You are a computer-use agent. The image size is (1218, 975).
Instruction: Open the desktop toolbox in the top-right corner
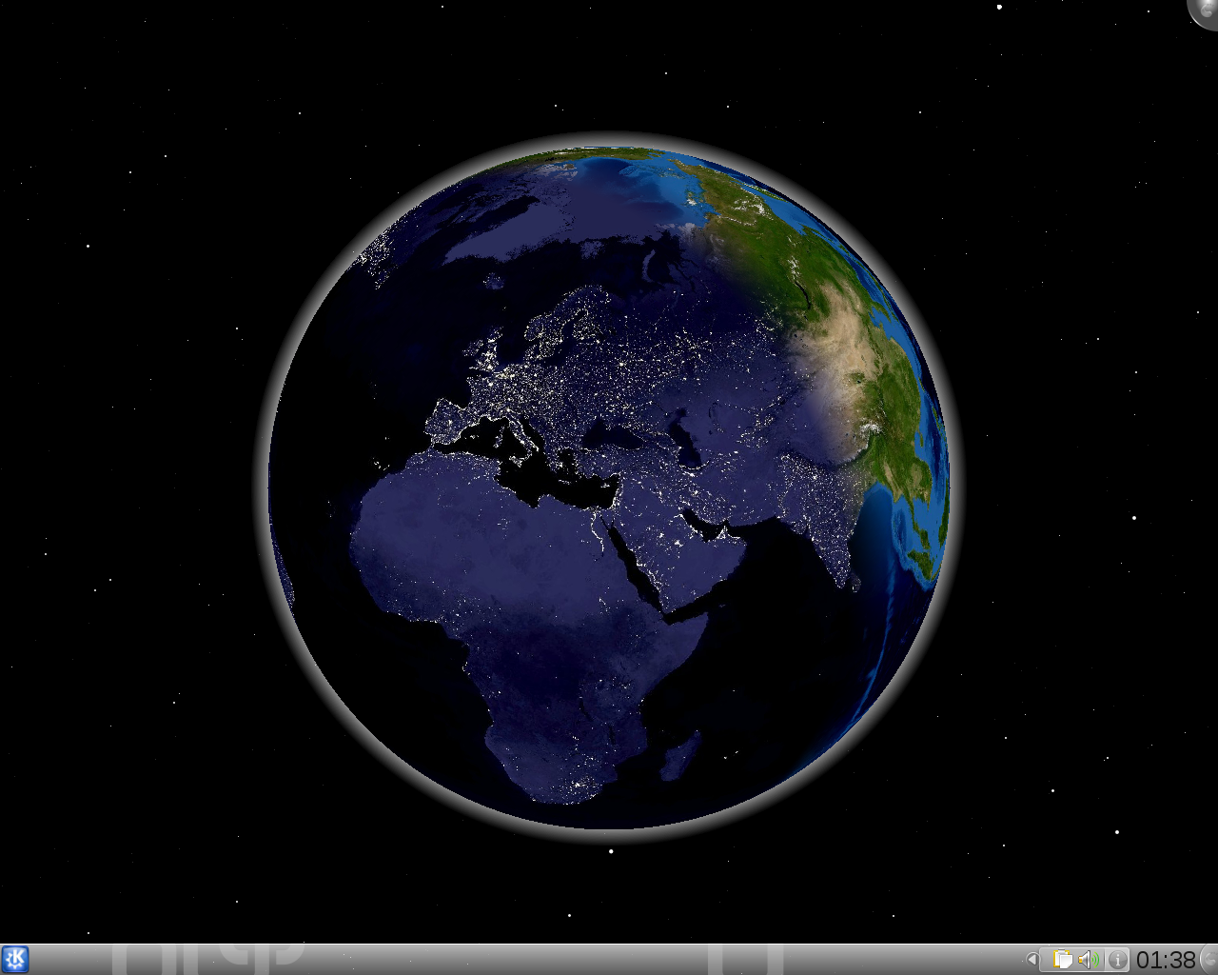(x=1206, y=11)
